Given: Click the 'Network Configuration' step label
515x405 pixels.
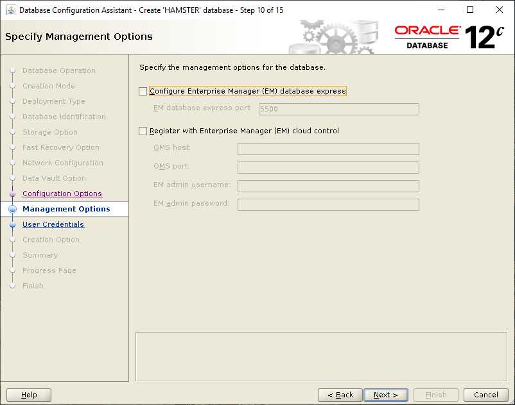Looking at the screenshot, I should (x=63, y=163).
